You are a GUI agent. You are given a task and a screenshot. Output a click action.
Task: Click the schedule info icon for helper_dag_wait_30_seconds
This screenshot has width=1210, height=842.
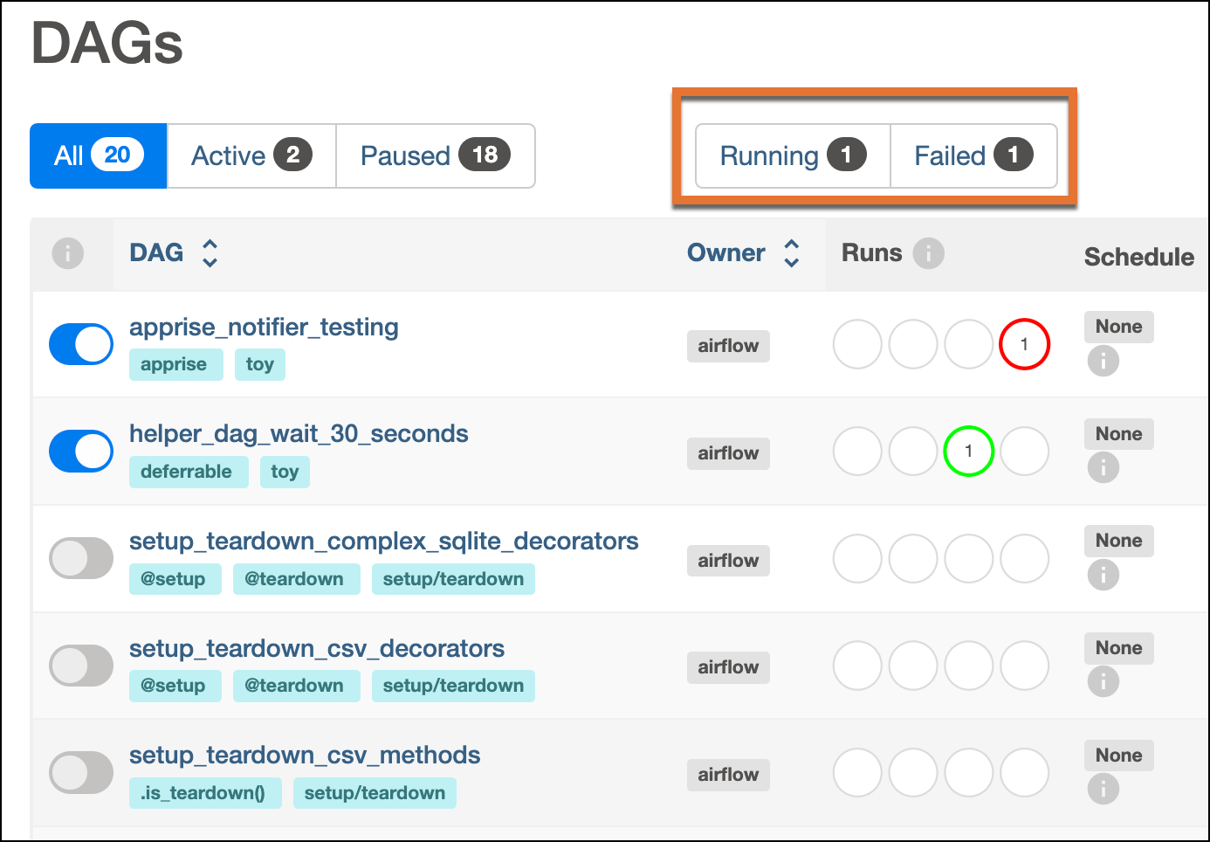(x=1103, y=467)
